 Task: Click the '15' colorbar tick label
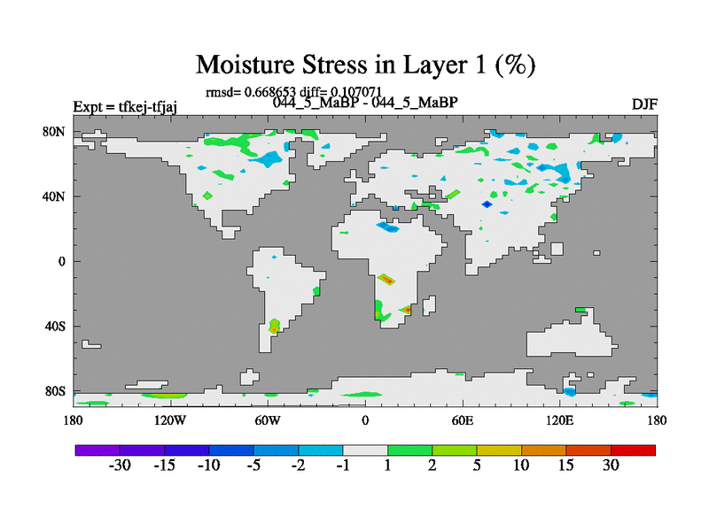[x=566, y=466]
